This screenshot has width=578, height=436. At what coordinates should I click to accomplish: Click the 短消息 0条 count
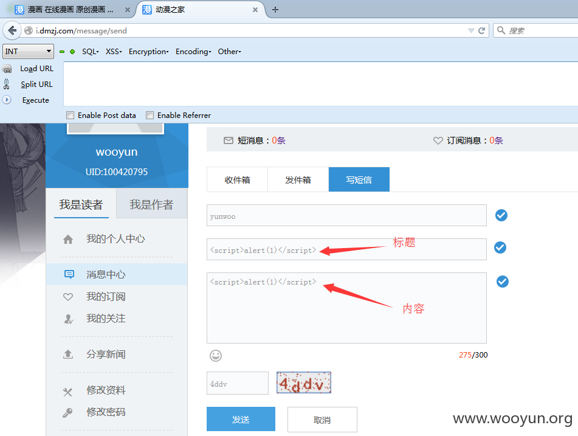click(279, 140)
